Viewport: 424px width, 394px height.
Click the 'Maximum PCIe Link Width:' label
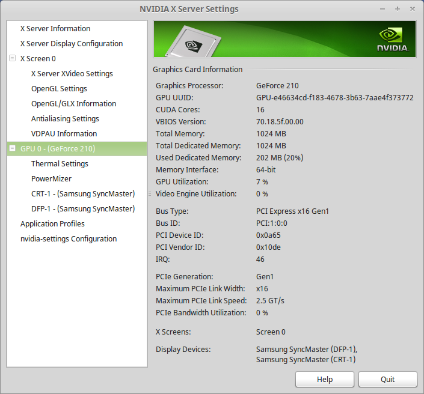200,289
